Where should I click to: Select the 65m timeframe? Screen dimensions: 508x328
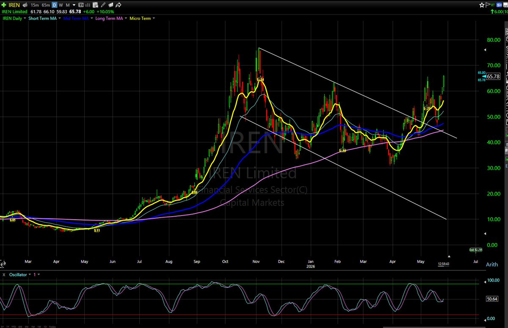[46, 5]
